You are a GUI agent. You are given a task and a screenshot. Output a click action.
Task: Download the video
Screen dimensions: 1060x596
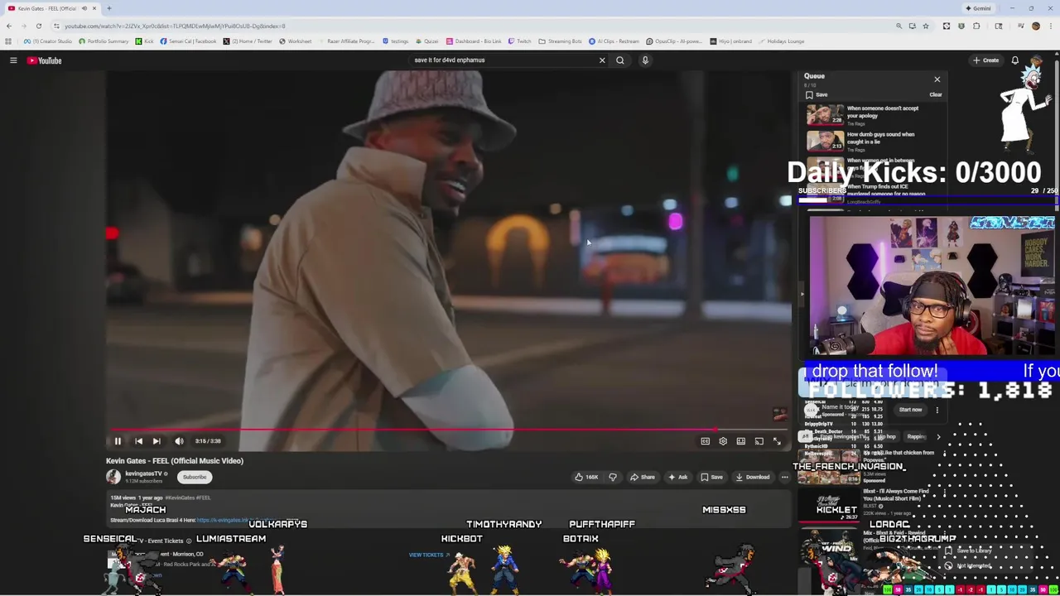click(x=753, y=477)
